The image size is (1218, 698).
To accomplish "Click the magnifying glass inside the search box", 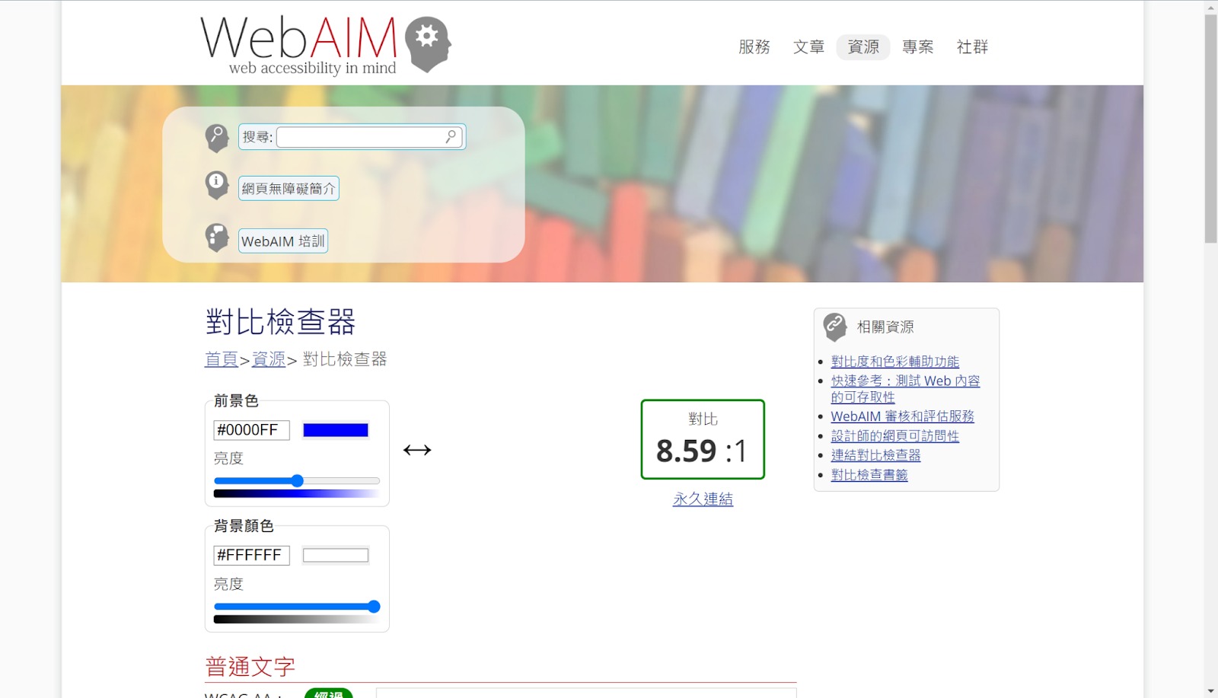I will 451,137.
